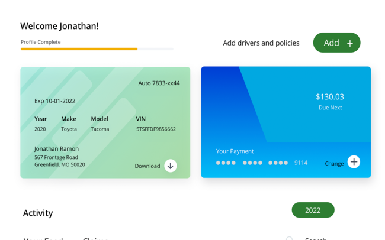Click the orange Profile Complete progress bar
385x240 pixels.
pyautogui.click(x=79, y=49)
